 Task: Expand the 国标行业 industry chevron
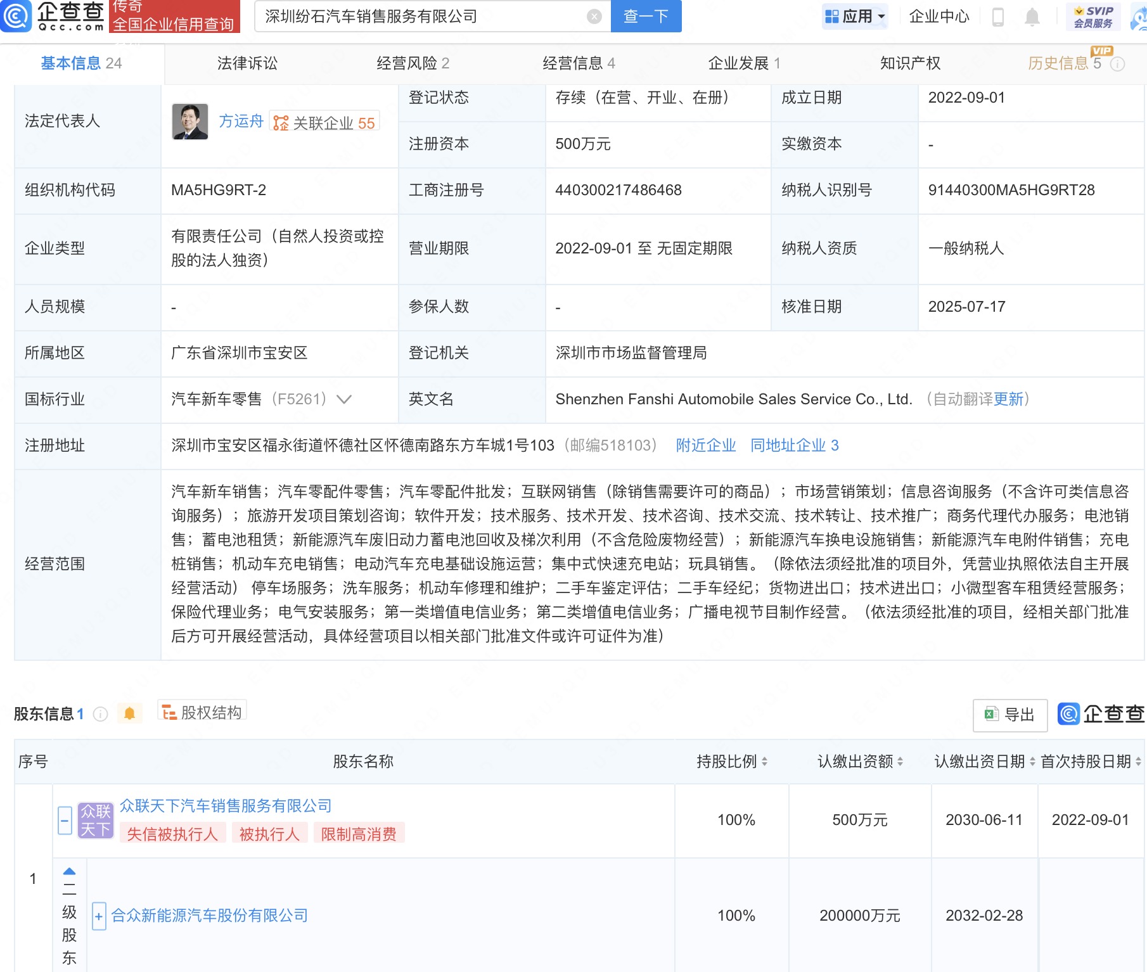point(344,399)
